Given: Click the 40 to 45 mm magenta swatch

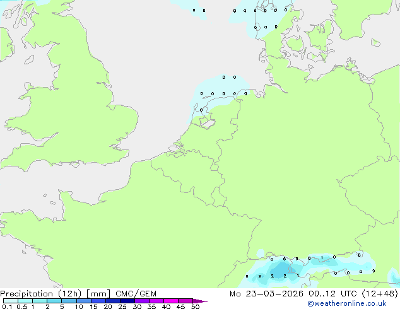Looking at the screenshot, I should [x=171, y=301].
